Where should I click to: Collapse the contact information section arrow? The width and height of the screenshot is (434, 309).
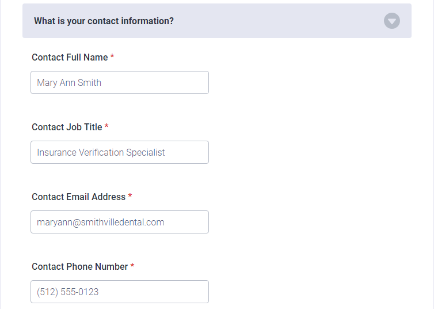point(391,21)
